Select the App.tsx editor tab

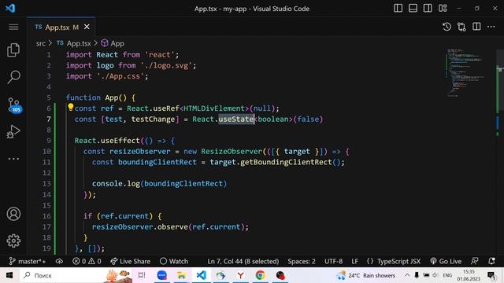pyautogui.click(x=61, y=27)
